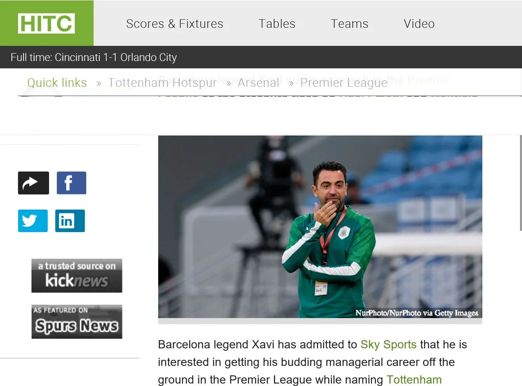Share the story on LinkedIn
Screen dimensions: 522x386
(x=69, y=221)
